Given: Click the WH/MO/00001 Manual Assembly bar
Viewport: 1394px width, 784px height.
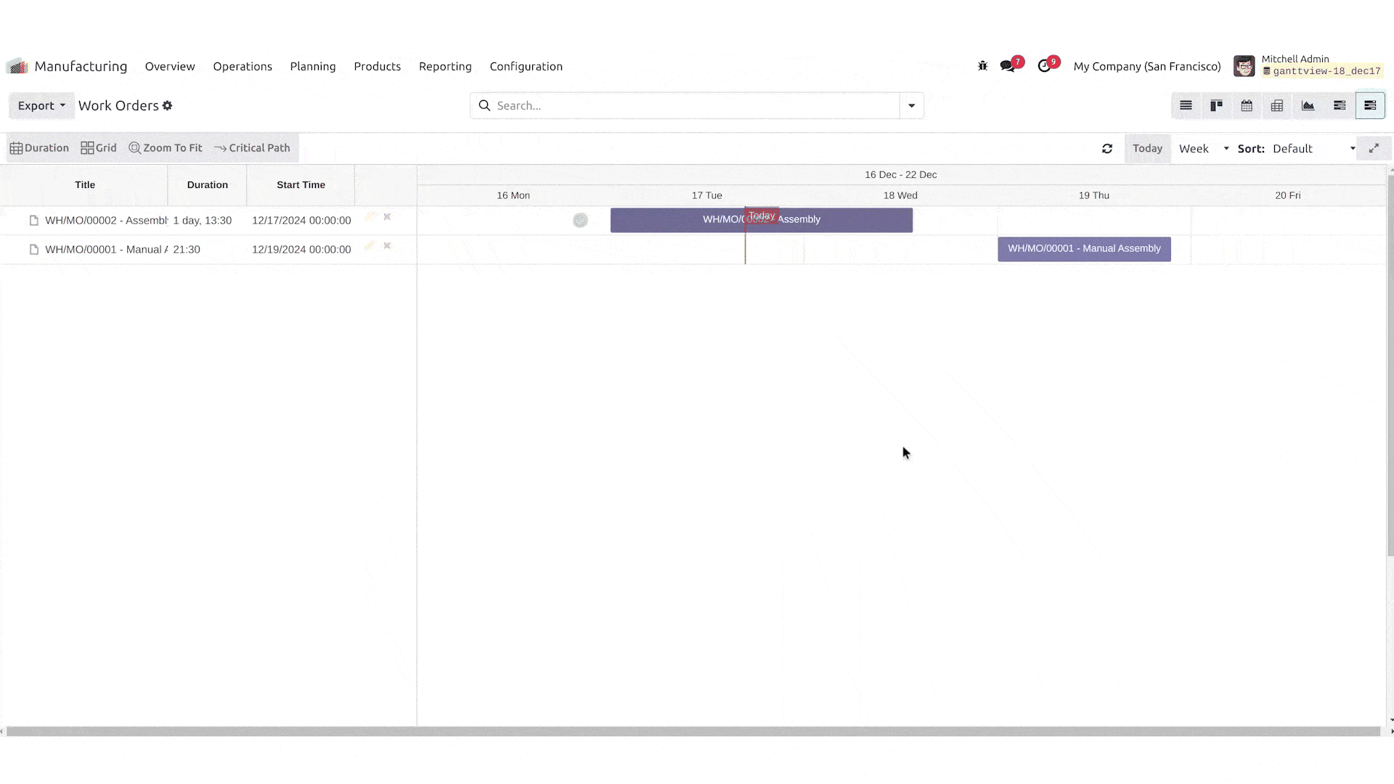Looking at the screenshot, I should click(1083, 249).
